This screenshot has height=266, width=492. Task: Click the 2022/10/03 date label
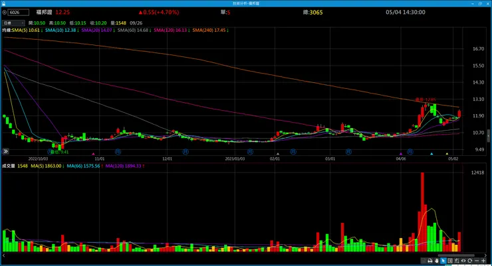tap(38, 159)
